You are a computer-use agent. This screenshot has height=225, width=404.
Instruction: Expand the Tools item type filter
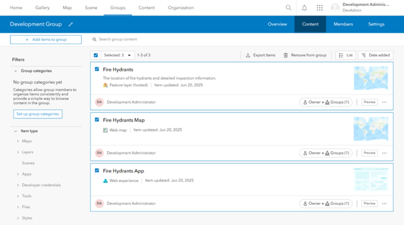[x=18, y=196]
